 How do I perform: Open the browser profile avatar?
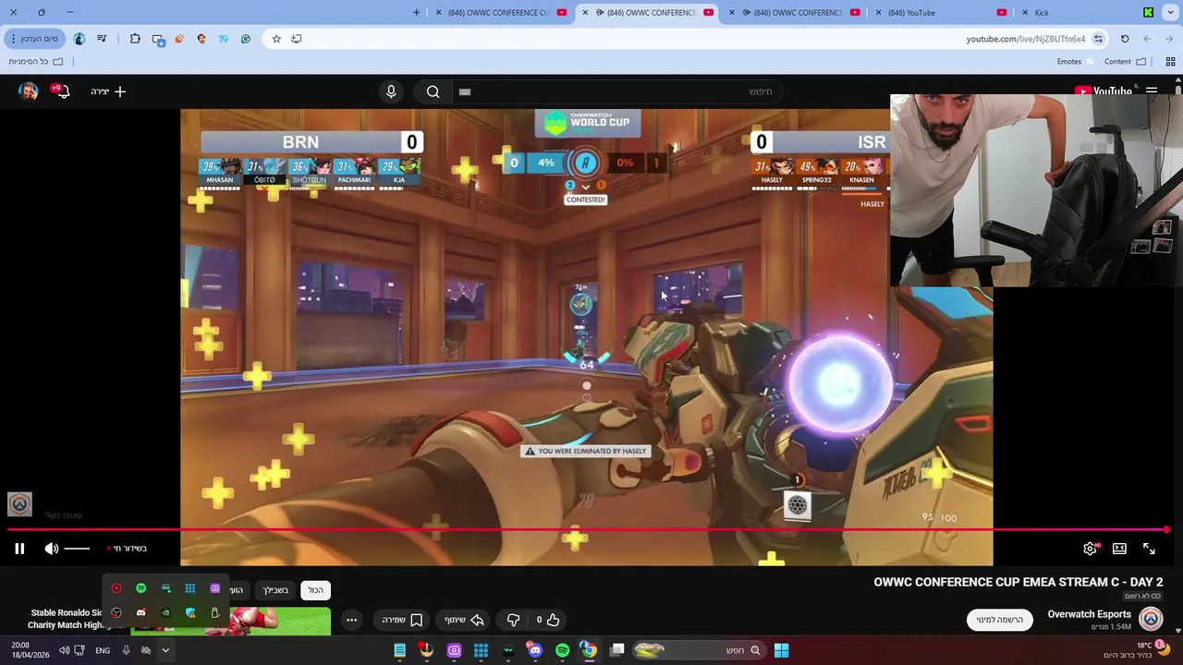click(x=79, y=39)
